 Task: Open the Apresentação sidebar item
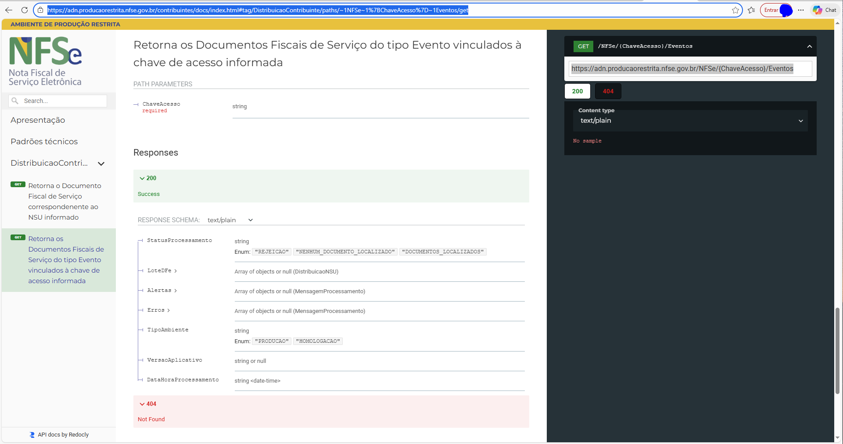click(38, 120)
